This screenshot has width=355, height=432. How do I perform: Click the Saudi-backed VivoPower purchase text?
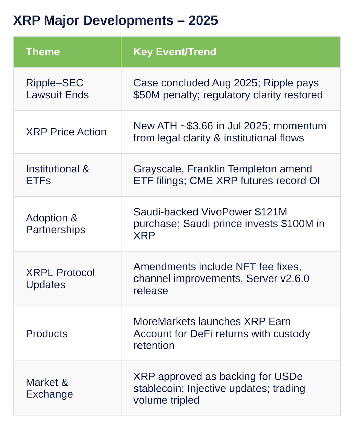[x=229, y=224]
